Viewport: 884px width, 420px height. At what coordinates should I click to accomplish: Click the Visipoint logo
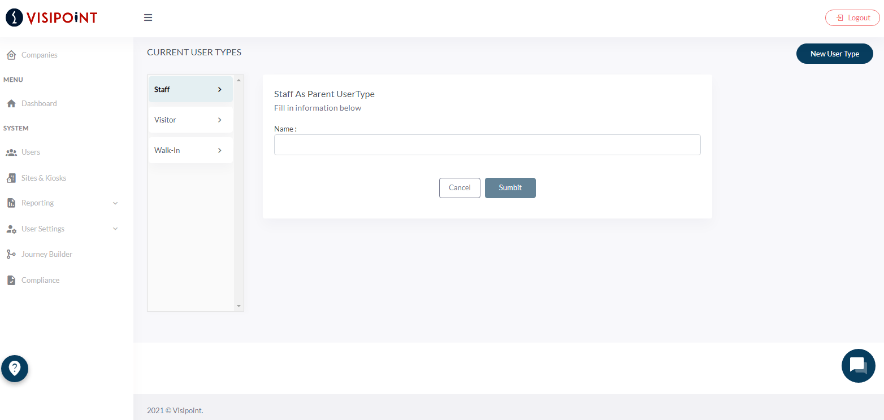(x=51, y=17)
